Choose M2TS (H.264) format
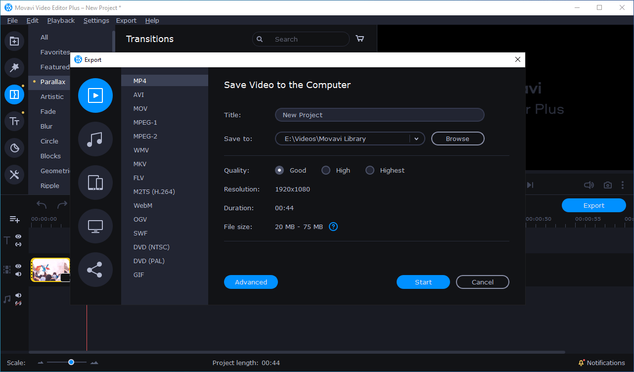 pos(165,191)
